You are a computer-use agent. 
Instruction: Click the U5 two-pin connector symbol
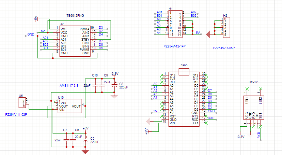pos(21,102)
